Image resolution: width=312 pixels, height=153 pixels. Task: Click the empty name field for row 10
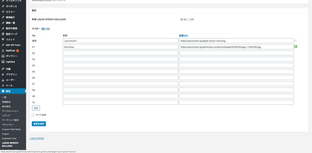click(x=120, y=102)
